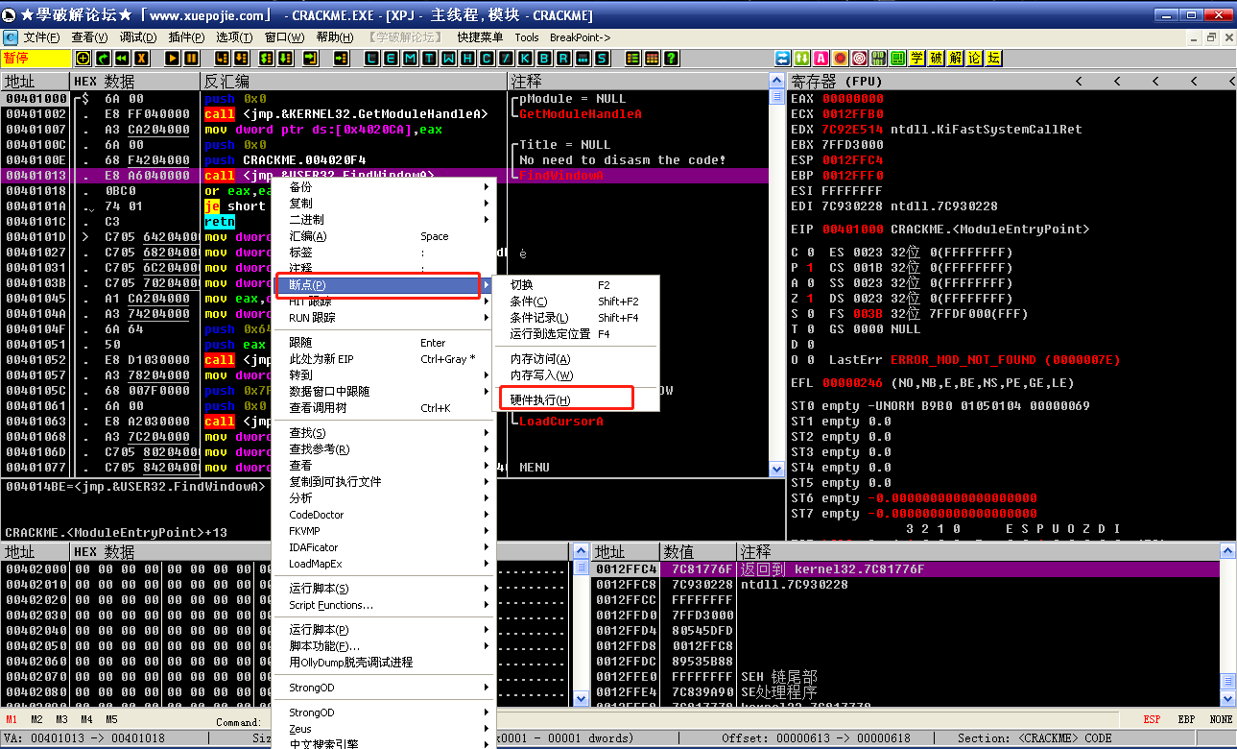Switch to memory dump M2
Screen dimensions: 1237x749
pos(36,719)
